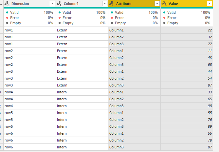Click the value cell 54
Viewport: 219px width, 152px height.
(x=187, y=78)
